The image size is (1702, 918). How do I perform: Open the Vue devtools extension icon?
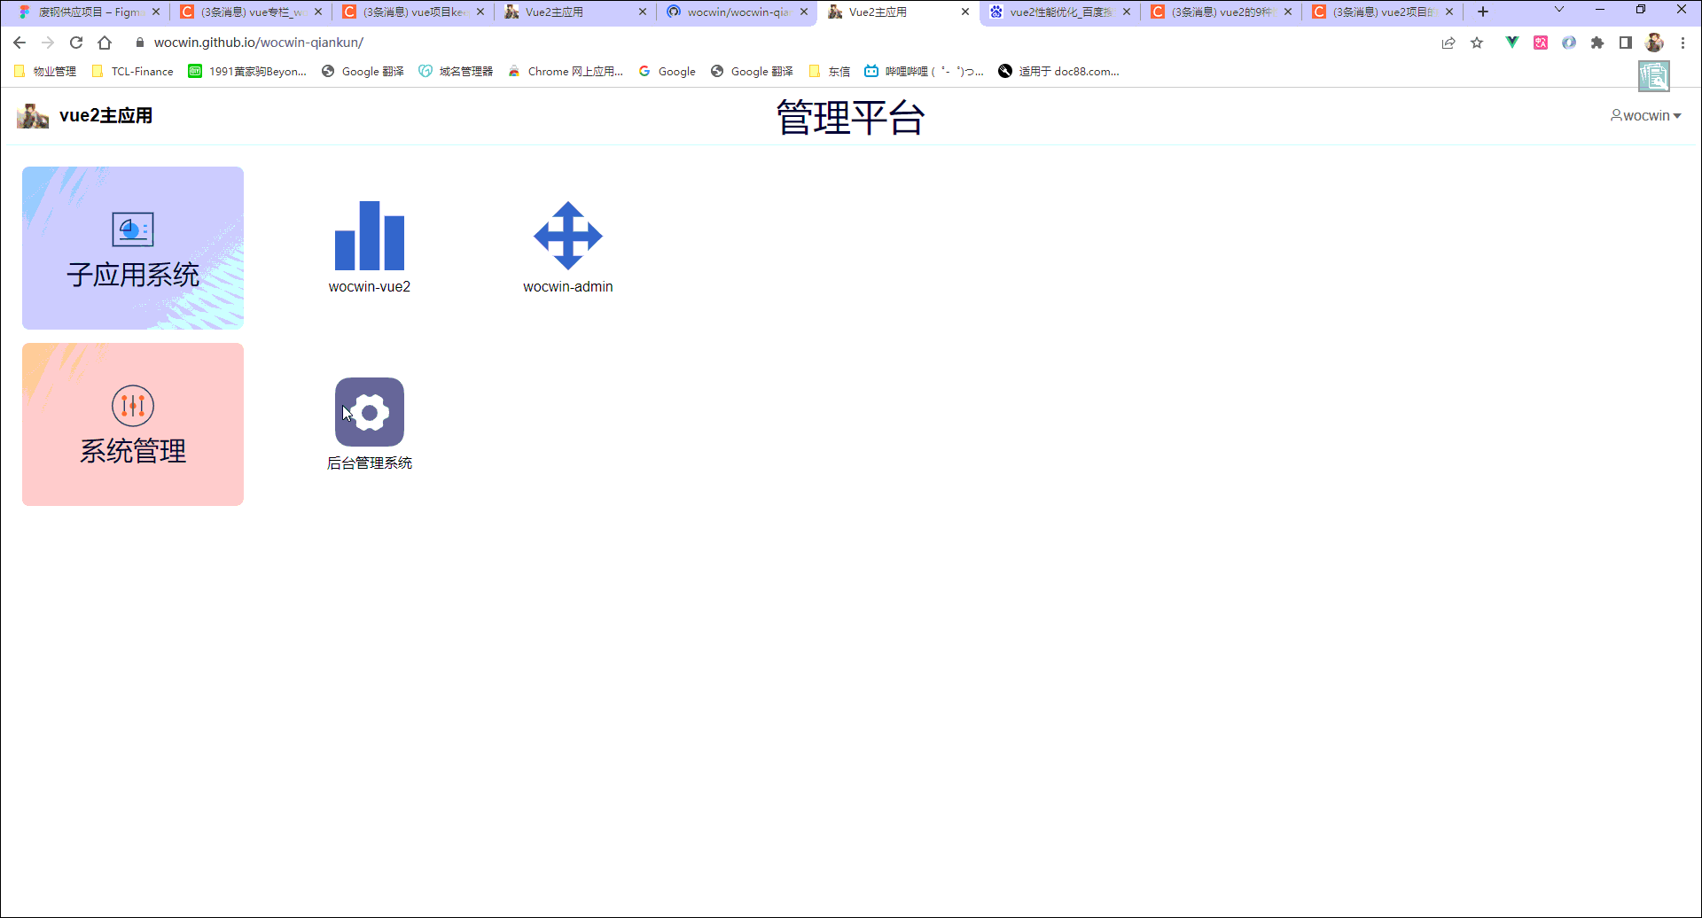click(1511, 43)
